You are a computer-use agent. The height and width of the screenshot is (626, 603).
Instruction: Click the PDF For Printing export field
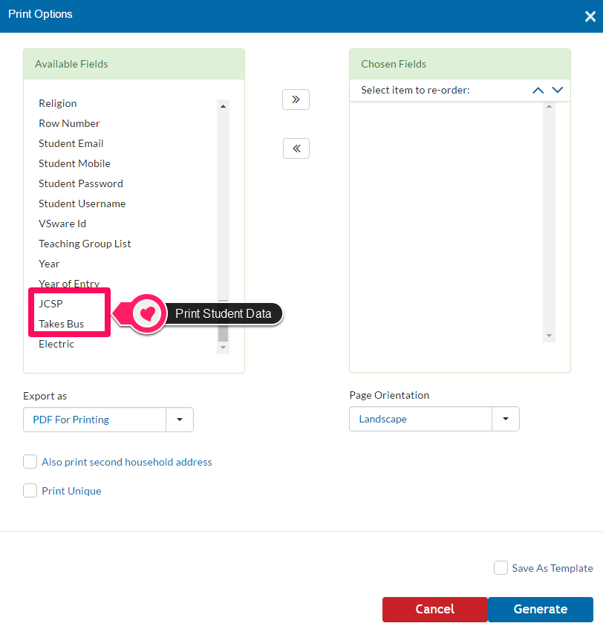(94, 420)
